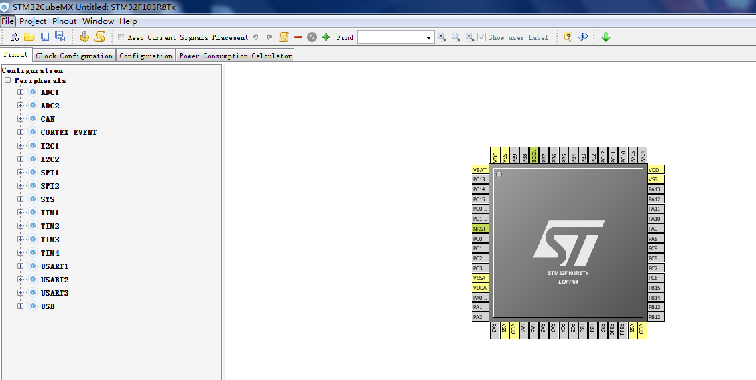Open the File menu
Viewport: 756px width, 380px height.
tap(8, 21)
